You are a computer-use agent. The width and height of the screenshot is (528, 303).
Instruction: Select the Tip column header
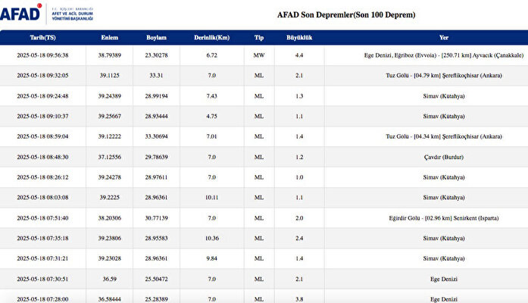point(259,38)
